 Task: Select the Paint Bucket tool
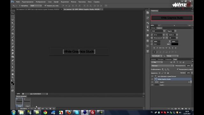[x=13, y=50]
